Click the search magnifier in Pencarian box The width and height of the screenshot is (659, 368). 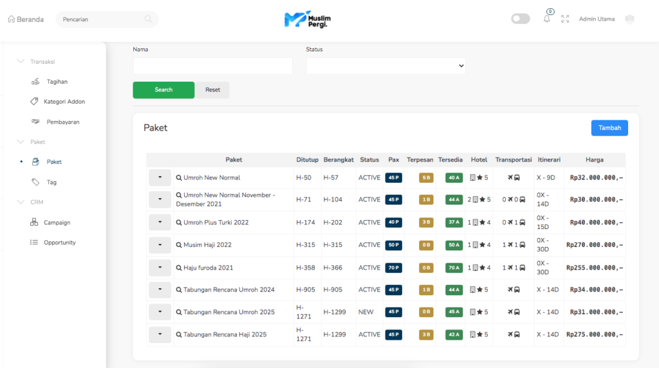(149, 19)
